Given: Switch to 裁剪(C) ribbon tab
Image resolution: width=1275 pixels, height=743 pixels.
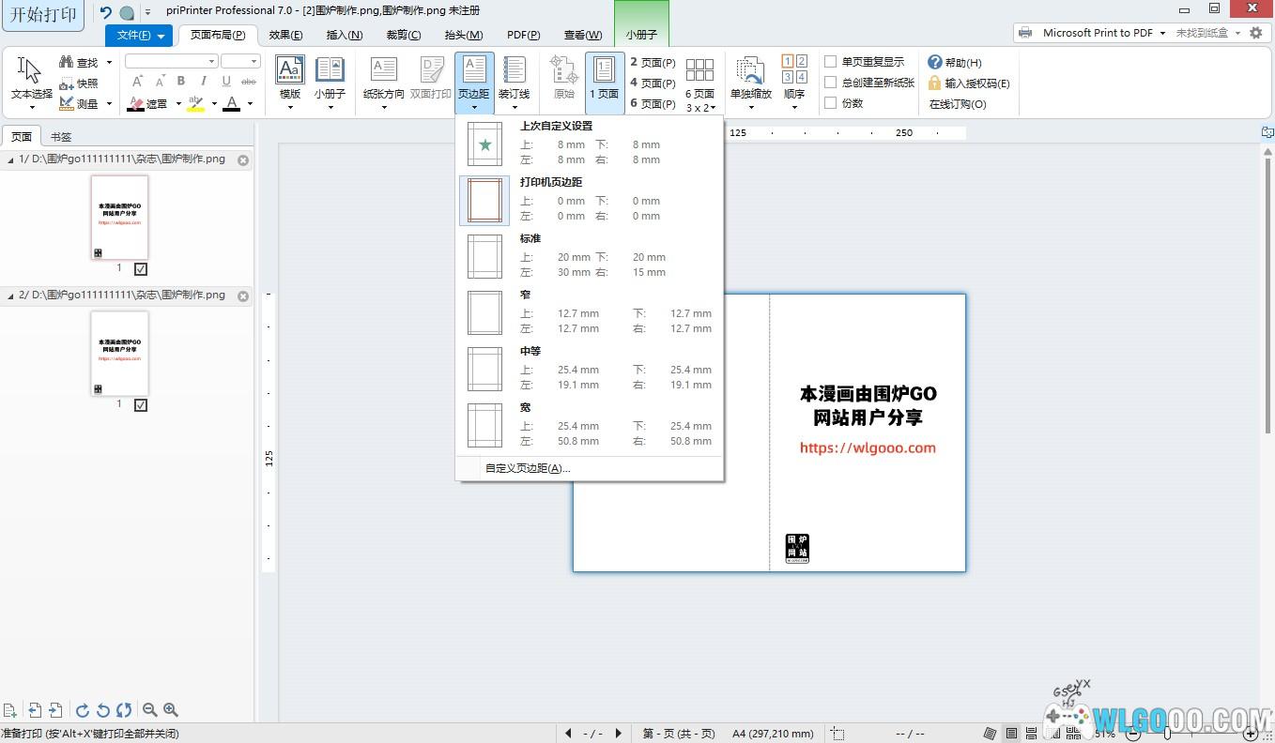Looking at the screenshot, I should (403, 35).
